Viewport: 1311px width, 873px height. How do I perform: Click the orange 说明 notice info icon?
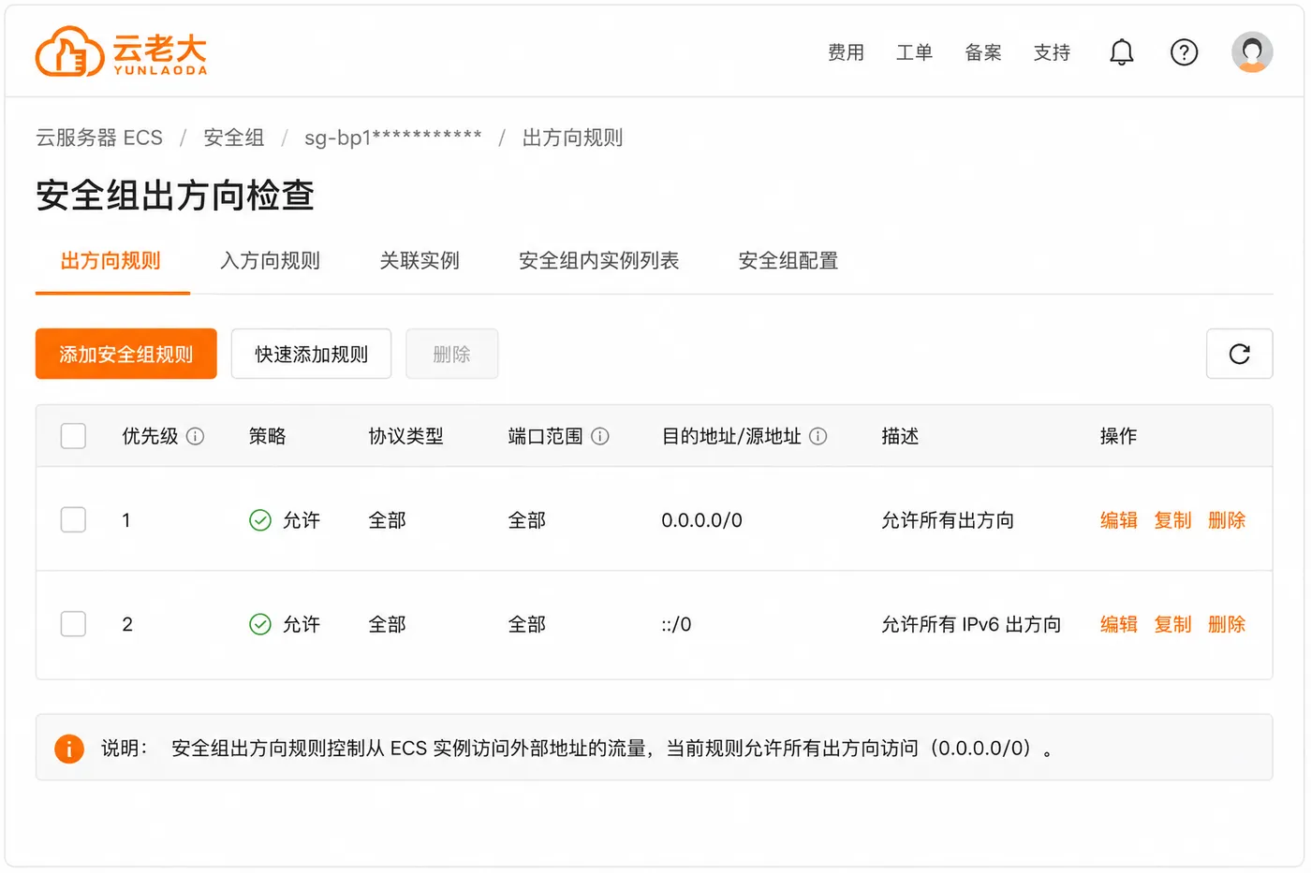(69, 749)
